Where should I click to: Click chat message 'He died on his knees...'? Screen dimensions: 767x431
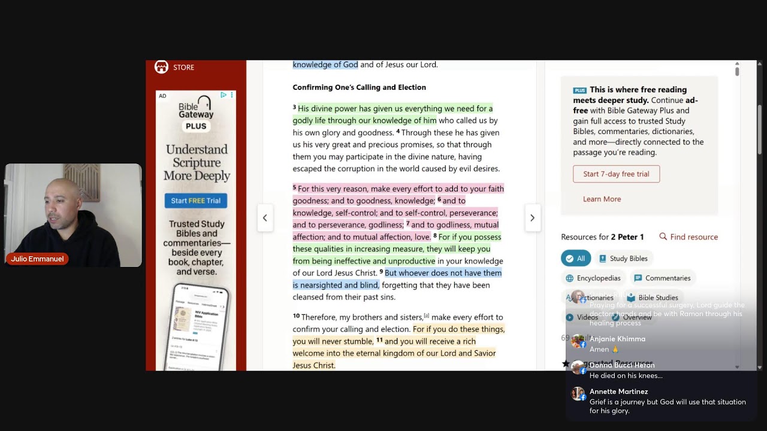626,376
